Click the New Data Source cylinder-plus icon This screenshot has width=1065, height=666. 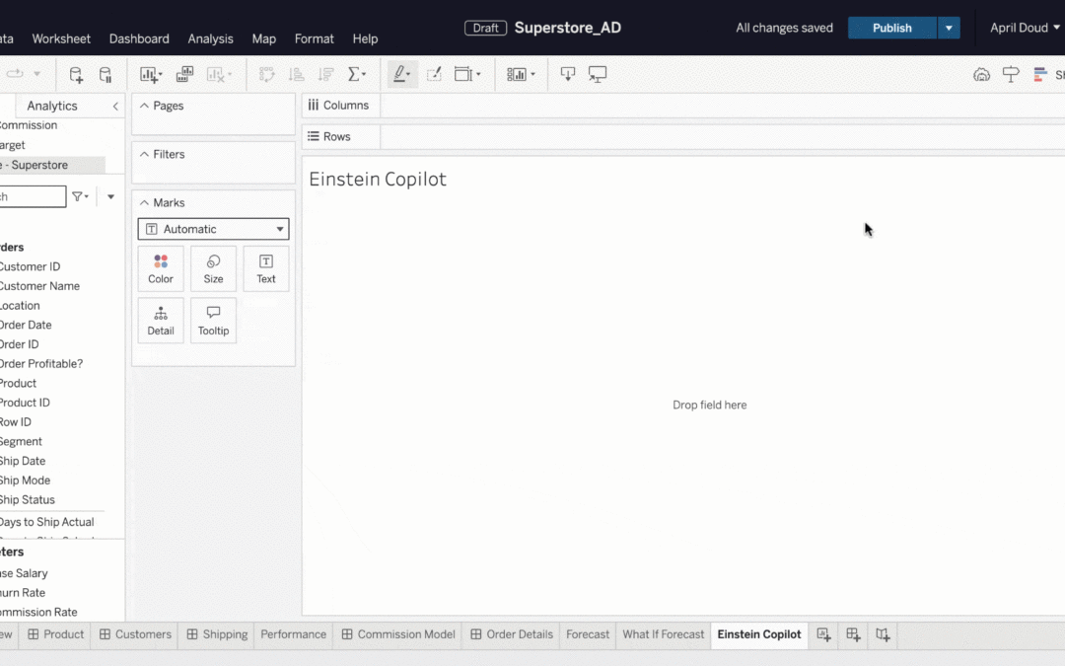(76, 75)
